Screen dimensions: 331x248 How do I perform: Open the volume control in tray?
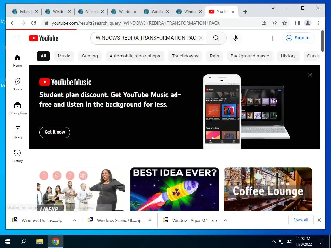click(289, 242)
